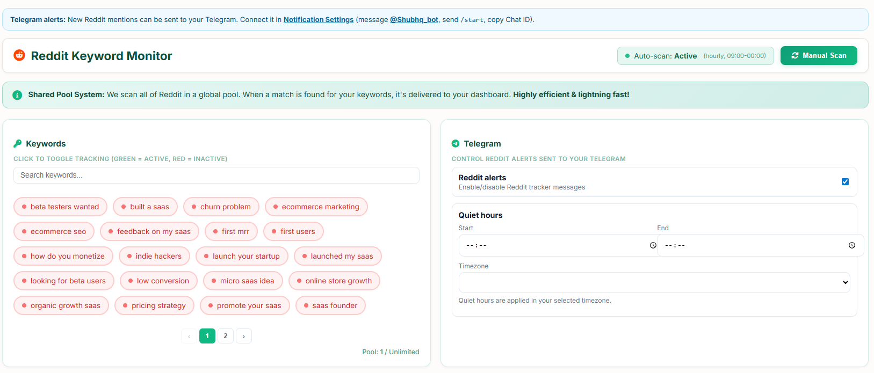Open the Start time clock picker icon
This screenshot has width=874, height=373.
653,245
